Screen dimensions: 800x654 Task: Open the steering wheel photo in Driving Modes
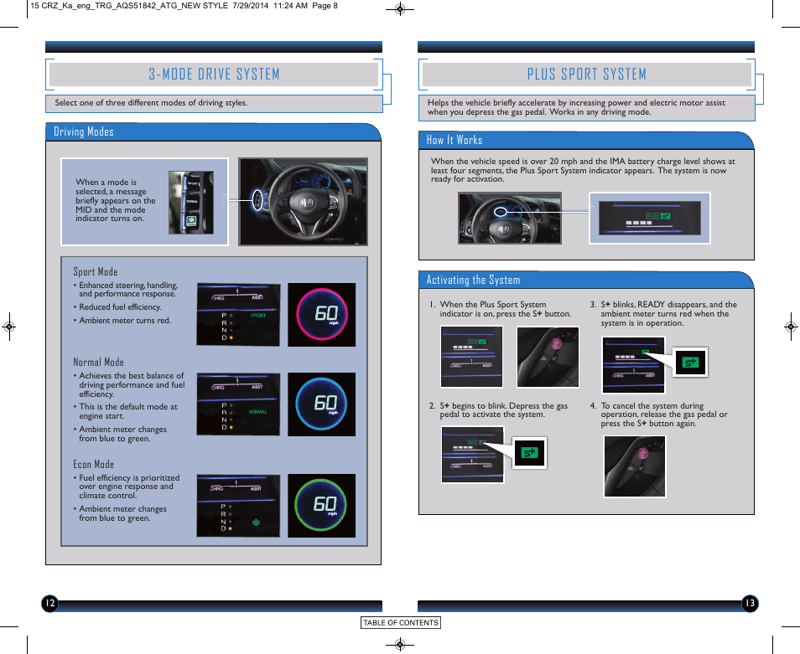click(303, 202)
